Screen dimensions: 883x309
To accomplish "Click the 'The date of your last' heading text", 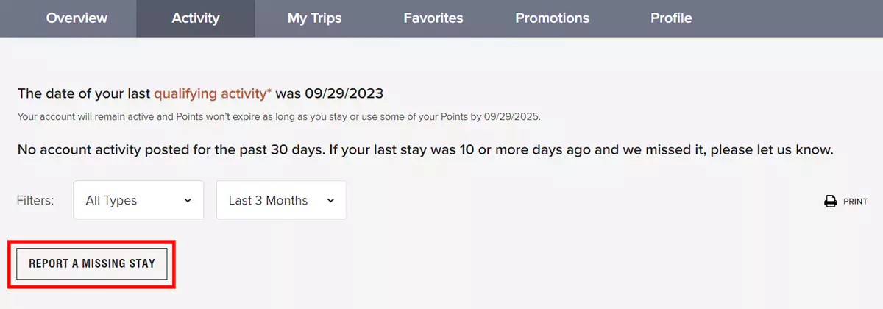I will [x=83, y=93].
